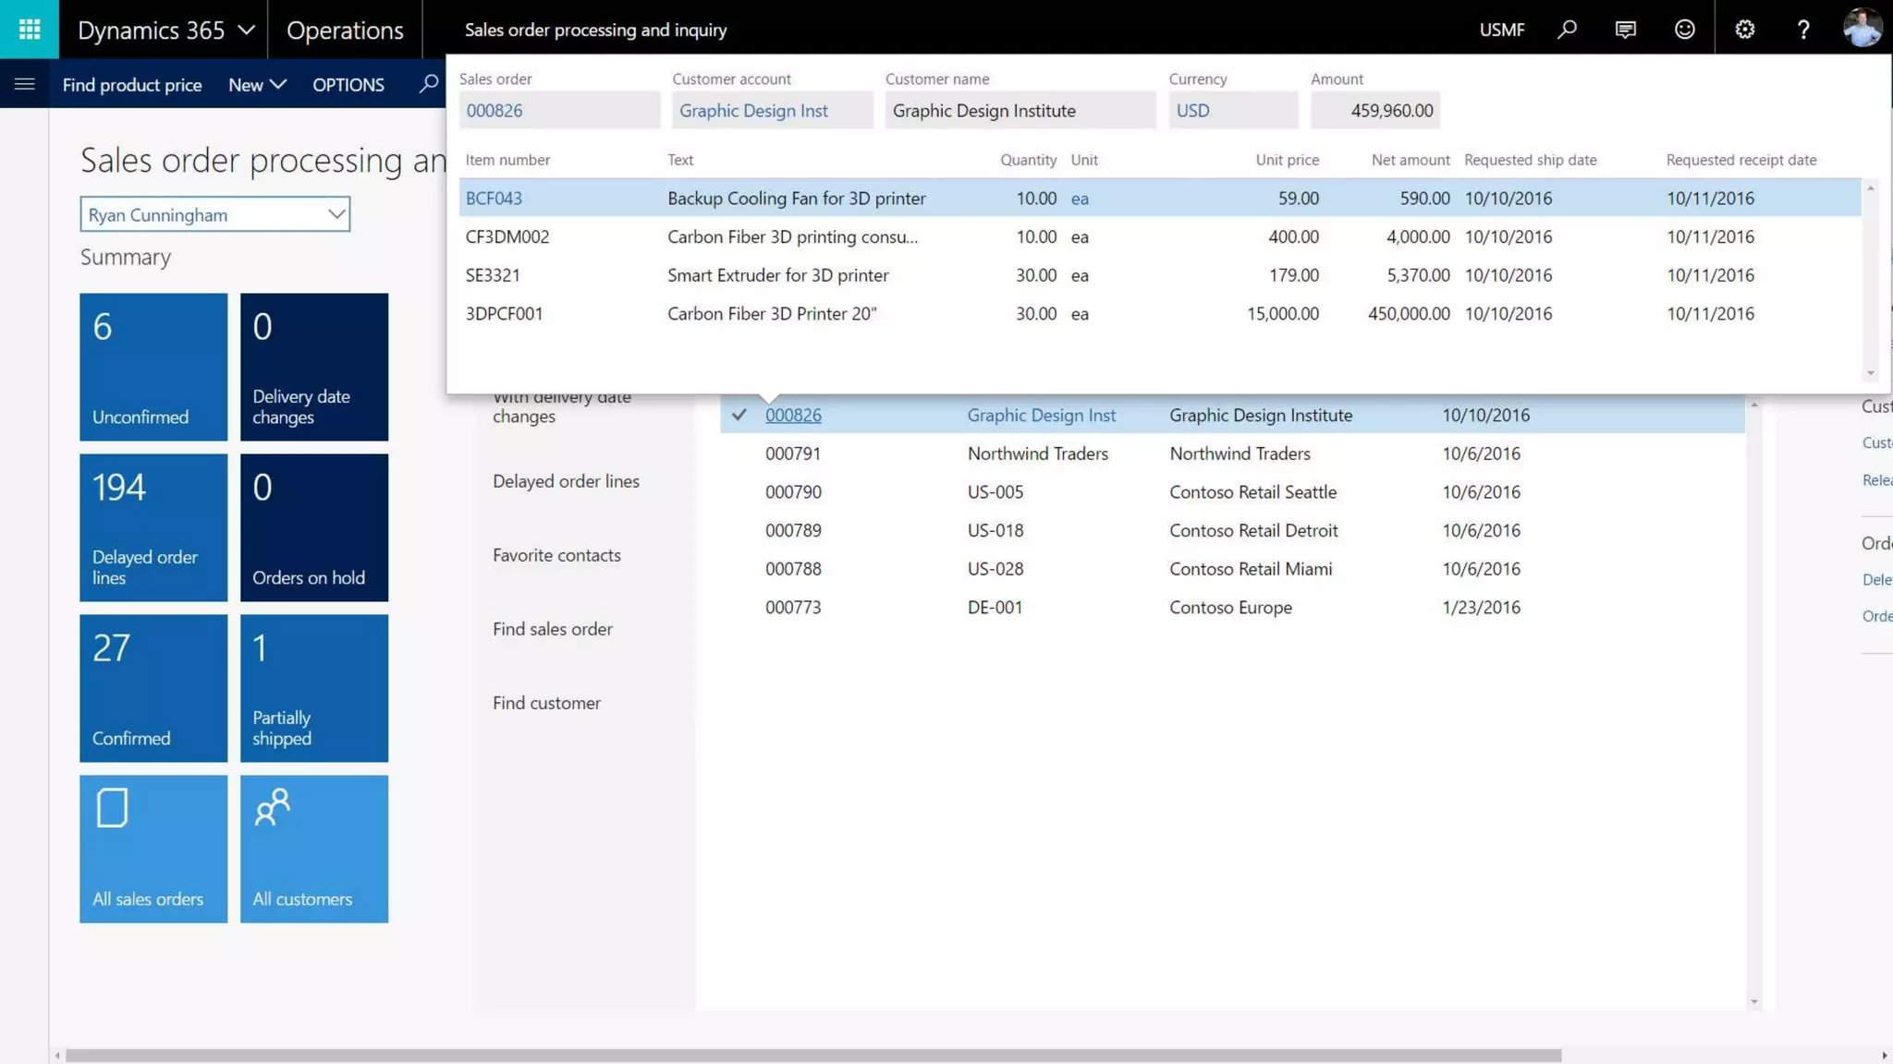Open sales order 000826 link in grid
The image size is (1893, 1064).
click(x=793, y=415)
